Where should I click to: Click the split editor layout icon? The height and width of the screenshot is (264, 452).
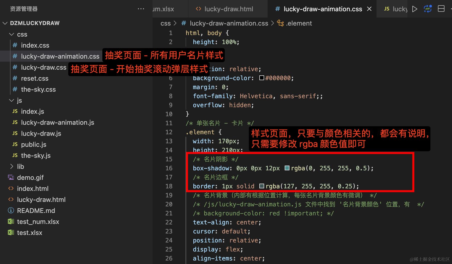tap(441, 9)
